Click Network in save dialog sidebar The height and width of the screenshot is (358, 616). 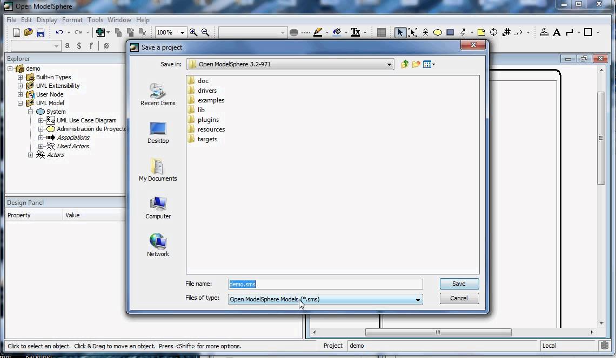point(158,245)
